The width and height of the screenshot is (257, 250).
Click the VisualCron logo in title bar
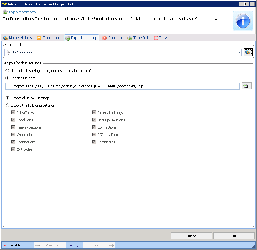pos(4,4)
